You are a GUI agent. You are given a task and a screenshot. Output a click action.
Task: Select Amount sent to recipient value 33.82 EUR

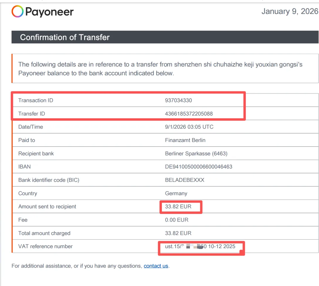tap(178, 206)
